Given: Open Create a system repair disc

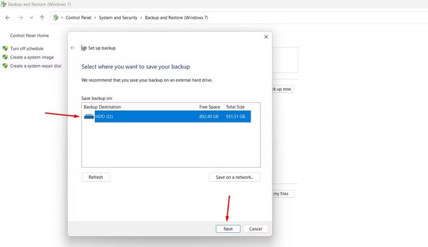Looking at the screenshot, I should click(36, 66).
